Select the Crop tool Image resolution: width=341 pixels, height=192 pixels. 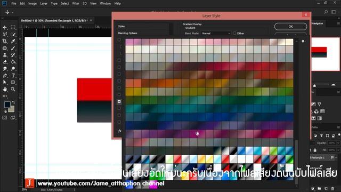[5, 41]
